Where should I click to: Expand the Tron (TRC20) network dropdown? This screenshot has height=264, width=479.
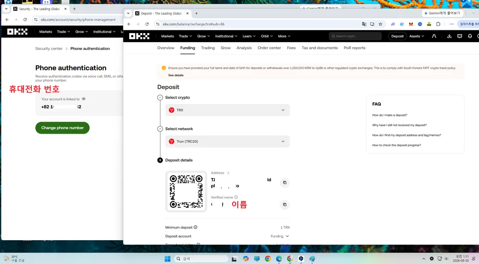point(227,141)
